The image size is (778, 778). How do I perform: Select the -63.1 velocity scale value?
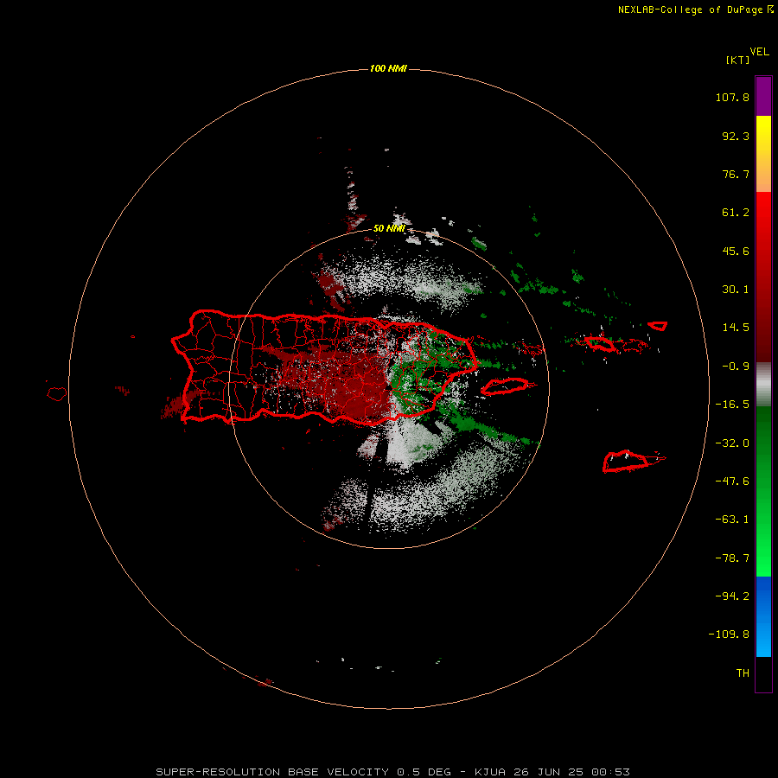click(x=732, y=520)
